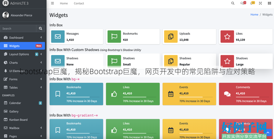
Task: Toggle sidebar with hamburger menu icon
Action: pos(52,3)
